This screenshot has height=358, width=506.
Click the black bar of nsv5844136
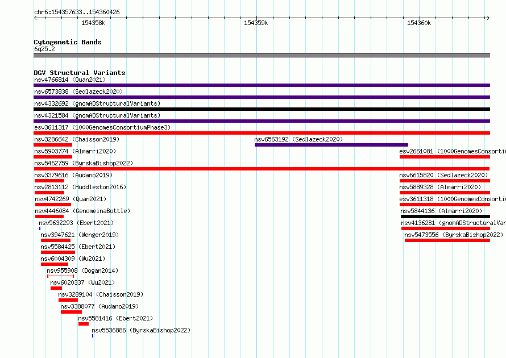tap(445, 217)
